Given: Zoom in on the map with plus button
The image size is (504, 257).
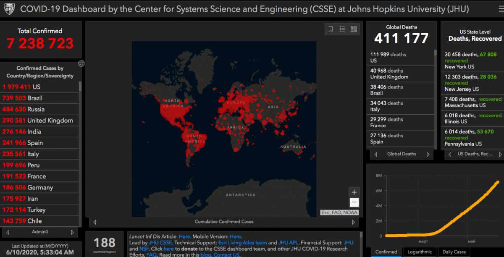Looking at the screenshot, I should [x=354, y=192].
